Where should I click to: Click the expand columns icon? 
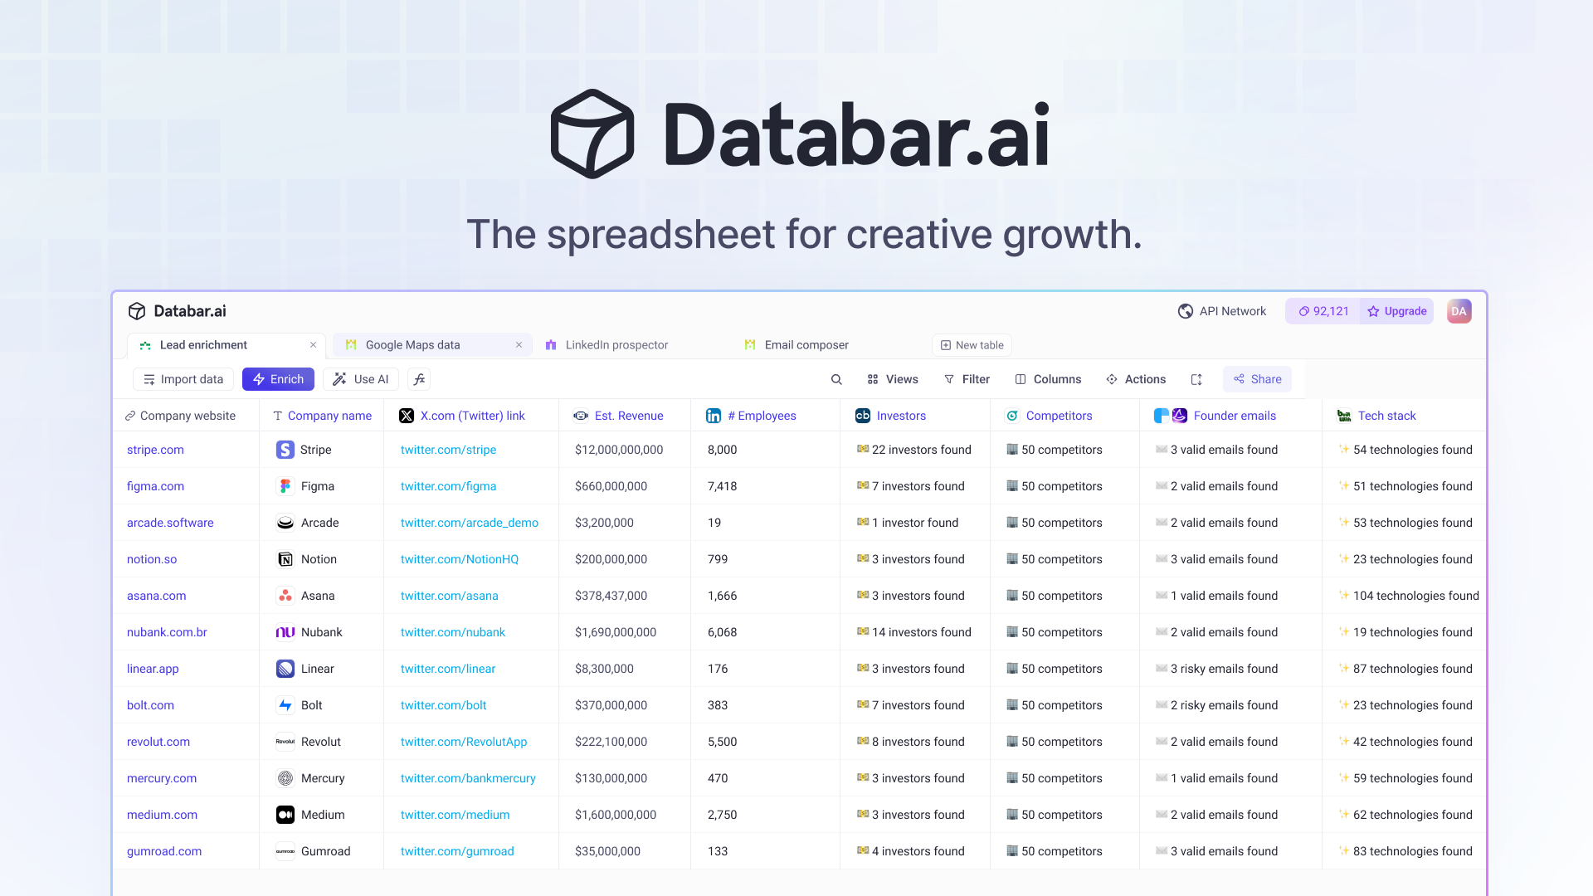(1196, 378)
